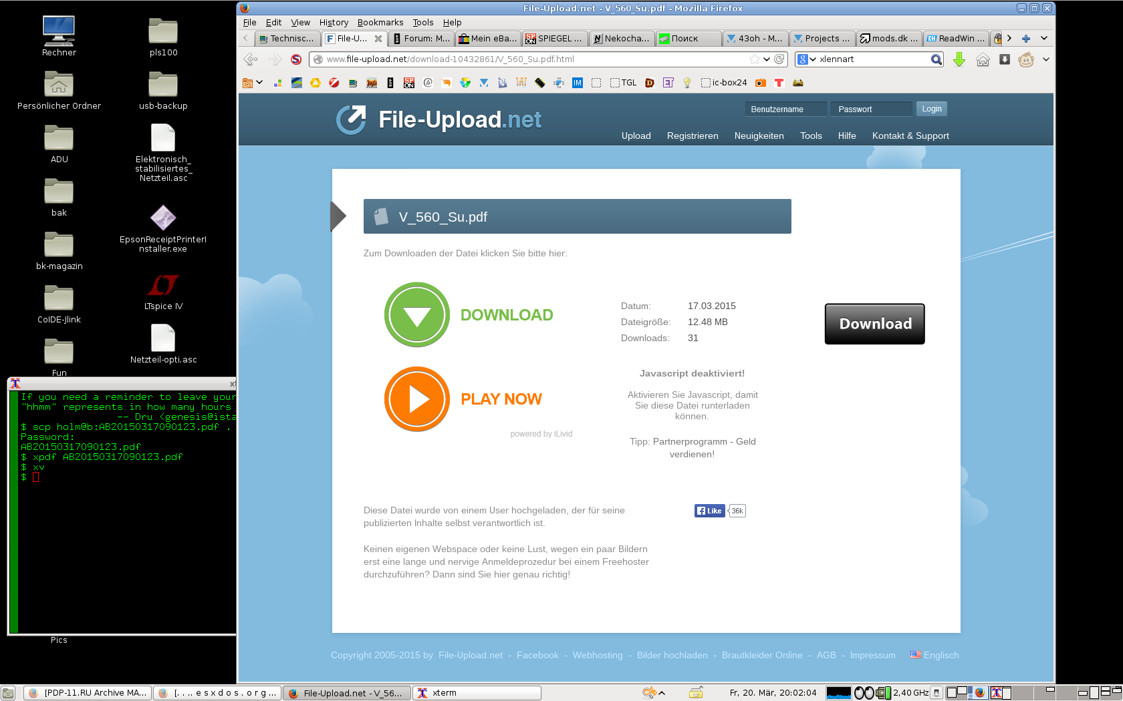Click the red T bookmark icon

click(x=779, y=83)
